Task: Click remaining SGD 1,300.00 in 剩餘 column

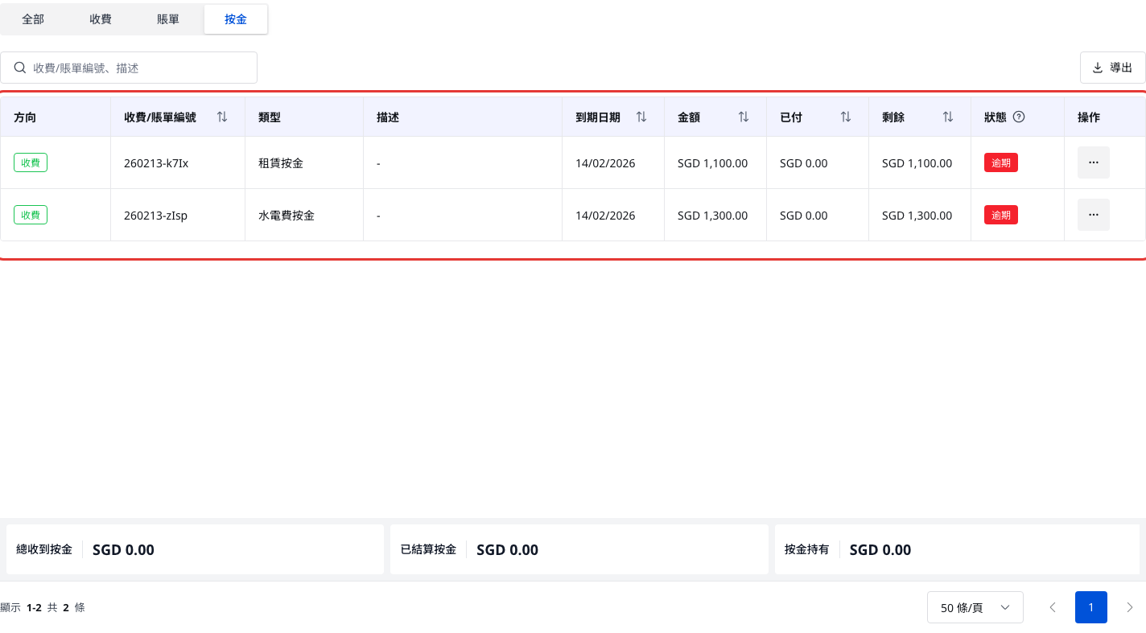Action: click(x=917, y=216)
